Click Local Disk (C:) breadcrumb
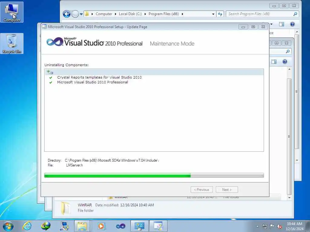 click(x=130, y=14)
